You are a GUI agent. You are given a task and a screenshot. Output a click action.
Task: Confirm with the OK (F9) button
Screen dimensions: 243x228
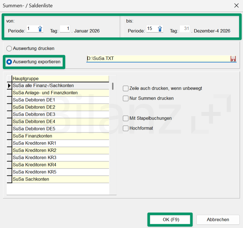pos(171,219)
